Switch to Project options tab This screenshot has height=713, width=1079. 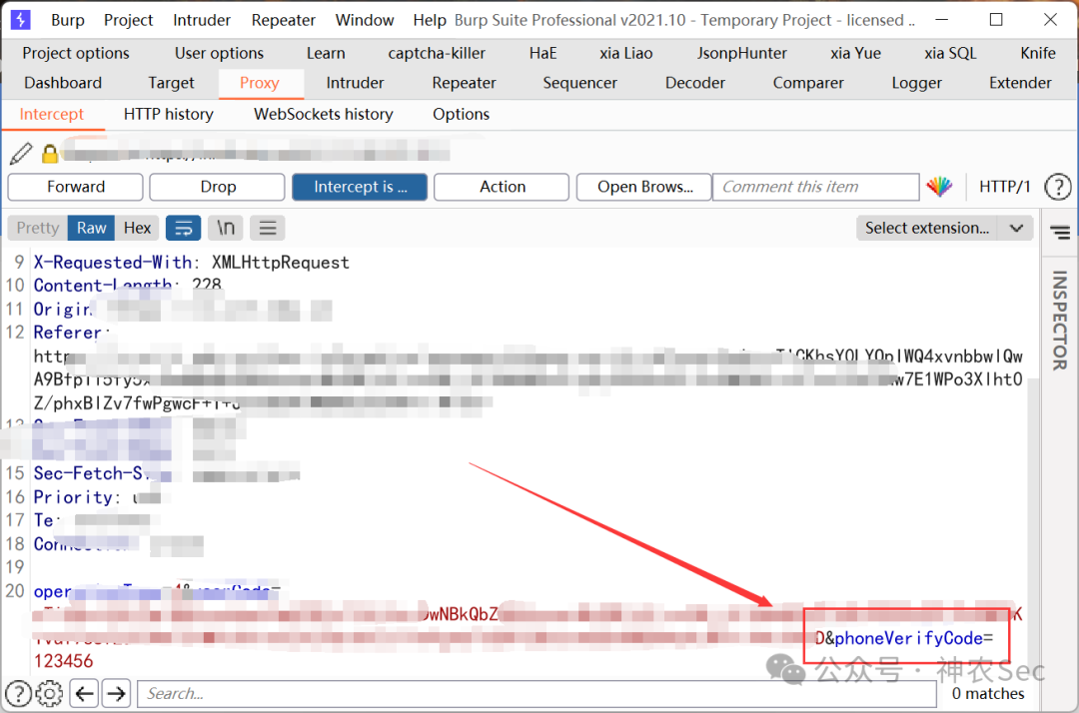pos(76,53)
